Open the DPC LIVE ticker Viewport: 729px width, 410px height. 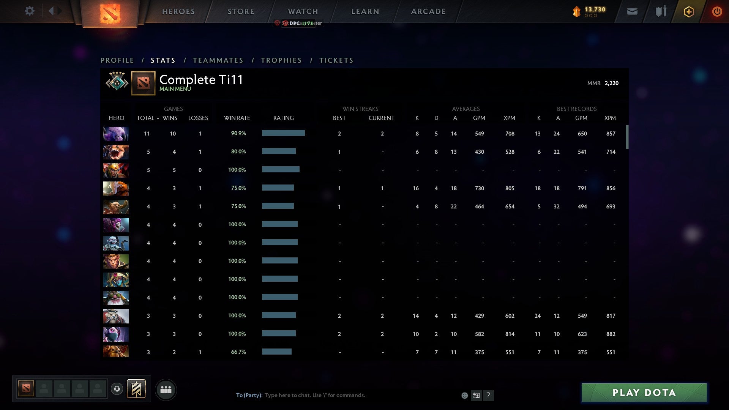click(298, 24)
